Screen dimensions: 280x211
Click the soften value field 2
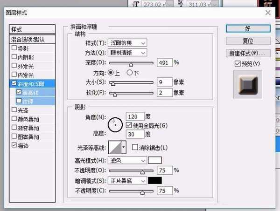pyautogui.click(x=165, y=93)
